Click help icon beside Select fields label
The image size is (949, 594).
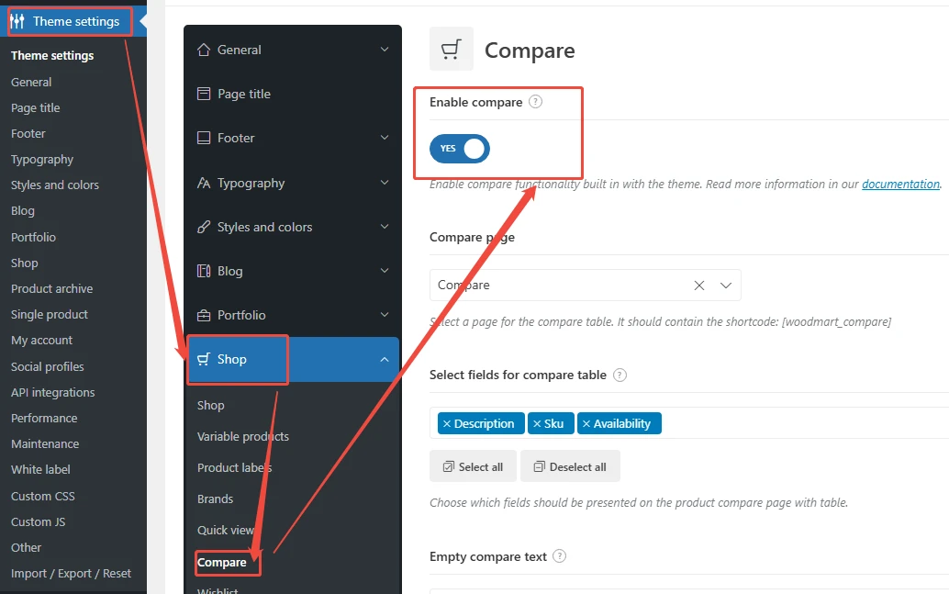pos(620,375)
